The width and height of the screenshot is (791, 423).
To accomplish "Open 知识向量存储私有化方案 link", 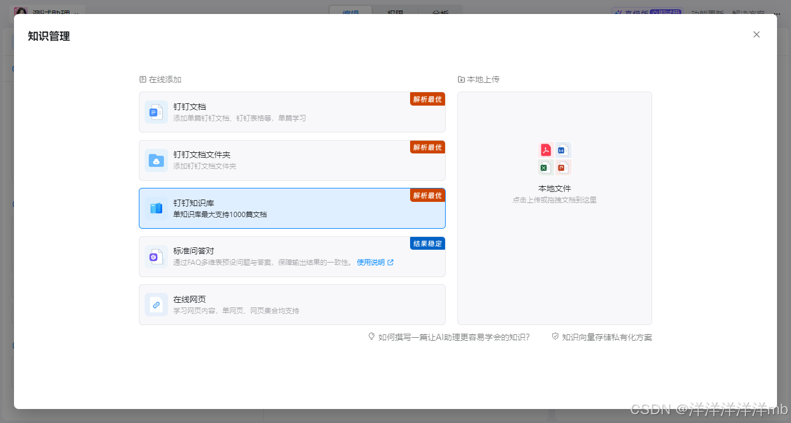I will pyautogui.click(x=607, y=337).
